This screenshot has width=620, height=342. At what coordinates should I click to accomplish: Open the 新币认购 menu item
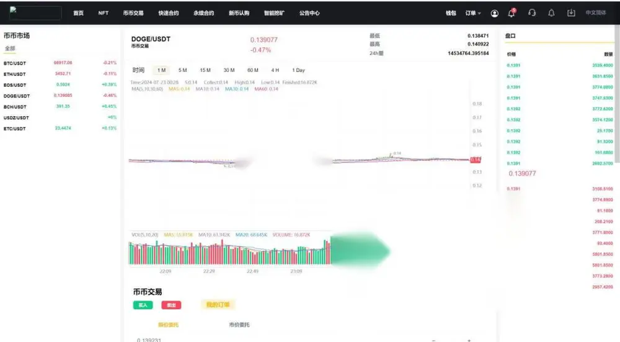click(239, 13)
